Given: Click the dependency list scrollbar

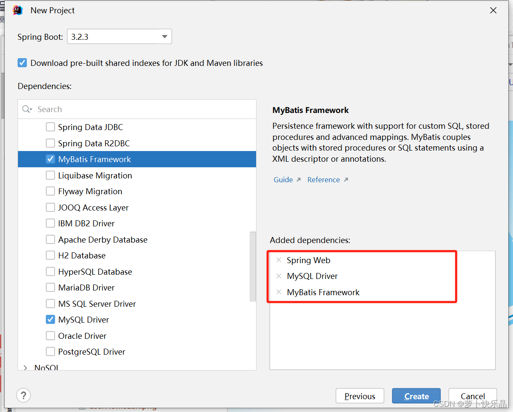Looking at the screenshot, I should pos(253,266).
